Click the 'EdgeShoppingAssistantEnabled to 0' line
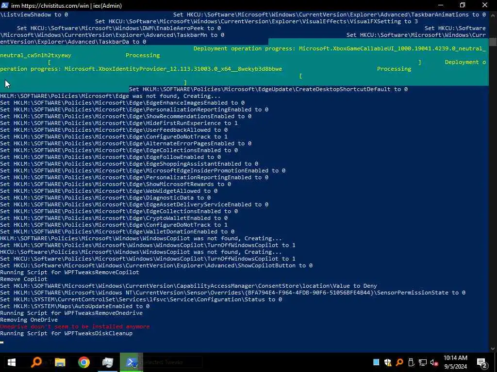The image size is (497, 372). coord(129,164)
